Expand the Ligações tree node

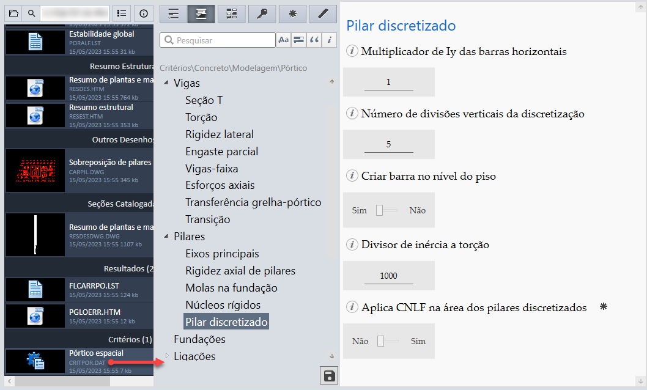[166, 355]
